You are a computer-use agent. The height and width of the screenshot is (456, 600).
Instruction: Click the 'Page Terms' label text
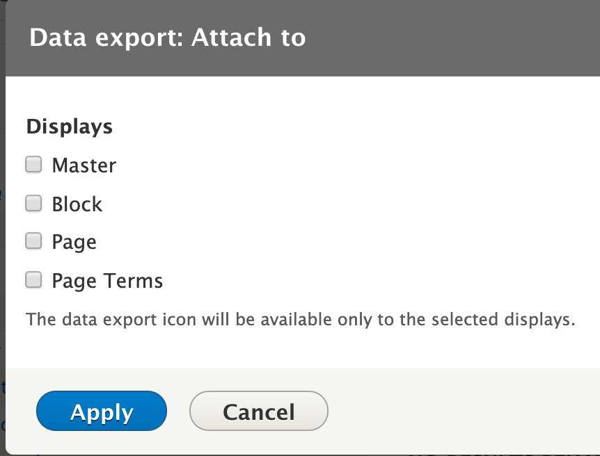(x=107, y=281)
